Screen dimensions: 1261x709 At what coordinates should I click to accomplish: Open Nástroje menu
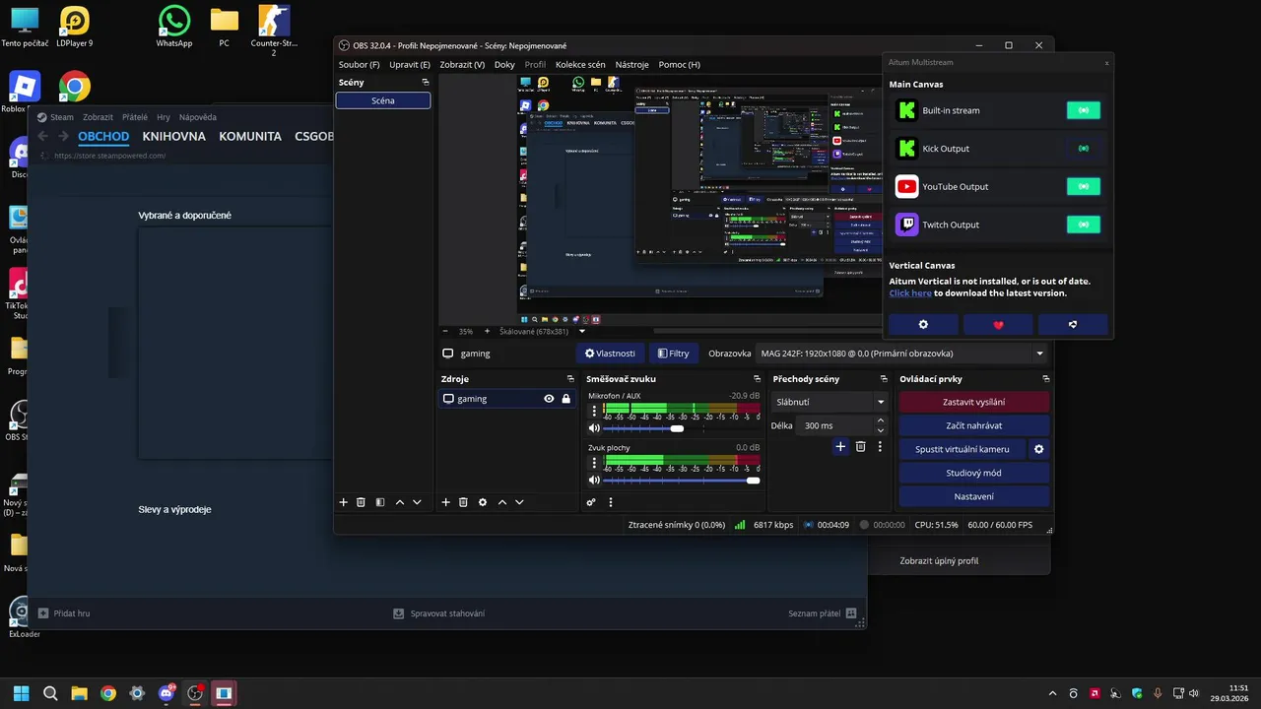[631, 64]
